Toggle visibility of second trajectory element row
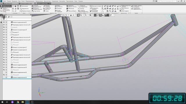Image resolution: width=186 pixels, height=104 pixels. coord(4,47)
